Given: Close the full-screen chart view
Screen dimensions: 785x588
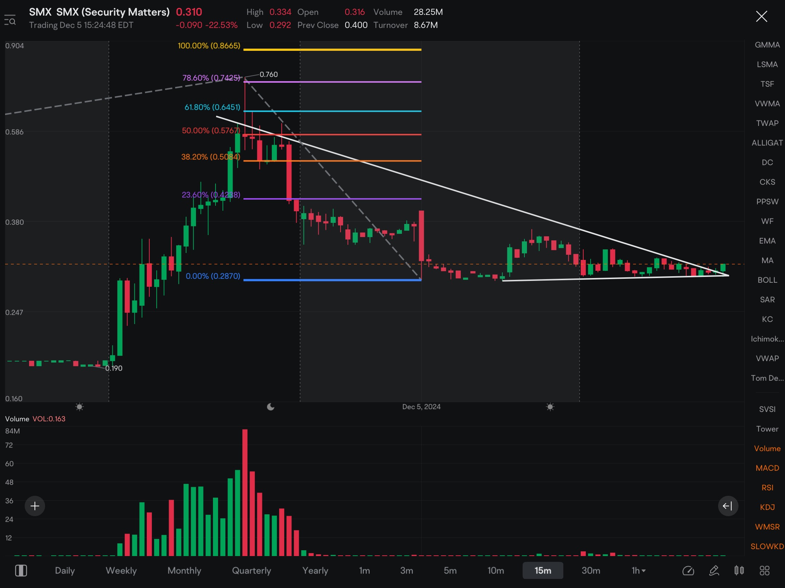Looking at the screenshot, I should [x=761, y=16].
